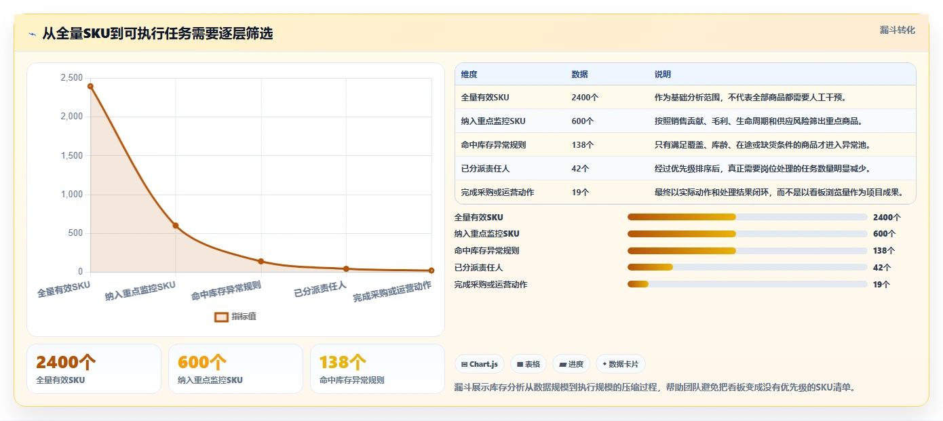Screen dimensions: 943x421
Task: Click the 说明 table column header
Action: (x=662, y=75)
